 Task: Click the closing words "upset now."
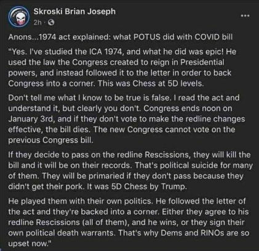pos(29,244)
